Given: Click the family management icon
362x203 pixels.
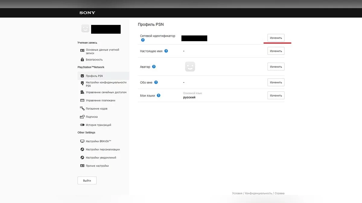Looking at the screenshot, I should (82, 92).
